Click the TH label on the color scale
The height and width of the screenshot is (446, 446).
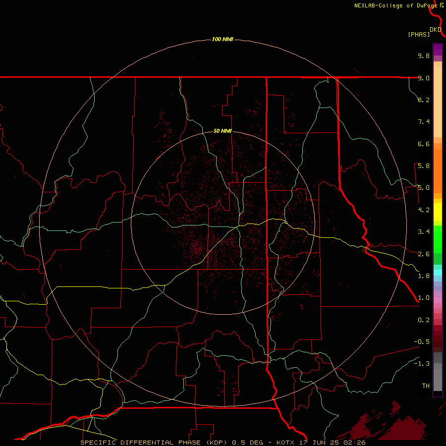point(426,386)
